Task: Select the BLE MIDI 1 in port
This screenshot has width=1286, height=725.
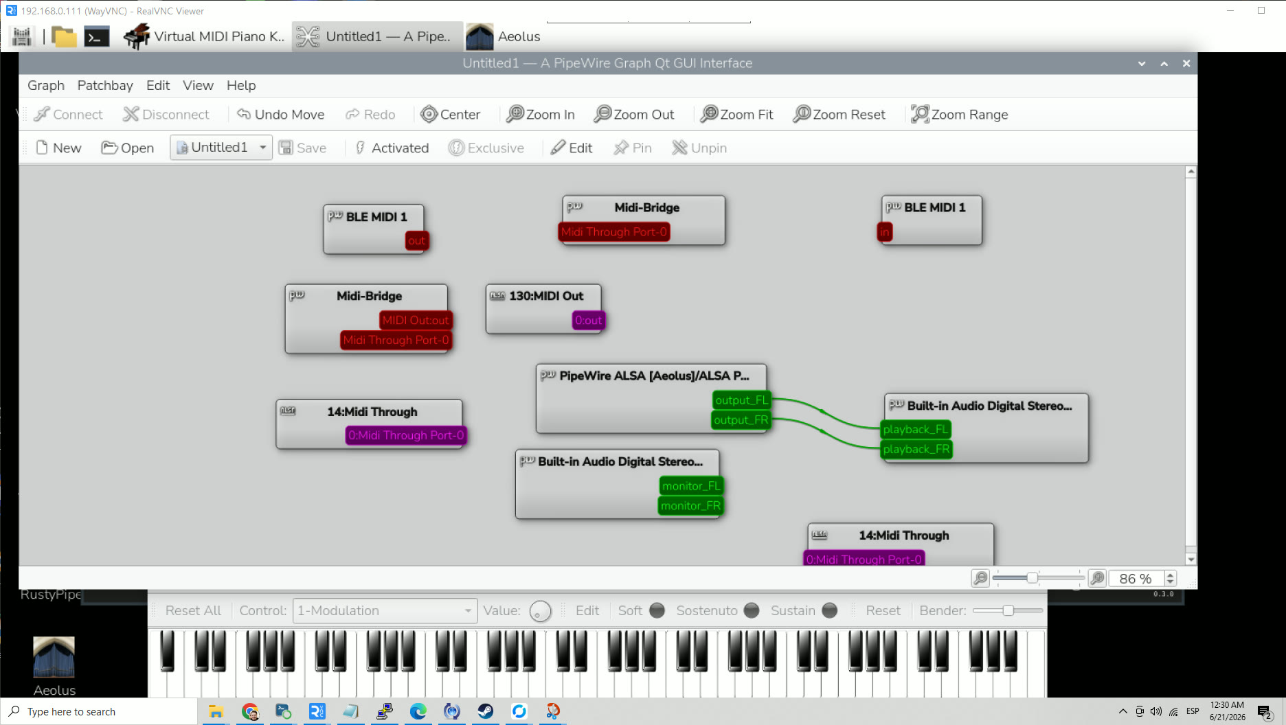Action: [884, 232]
